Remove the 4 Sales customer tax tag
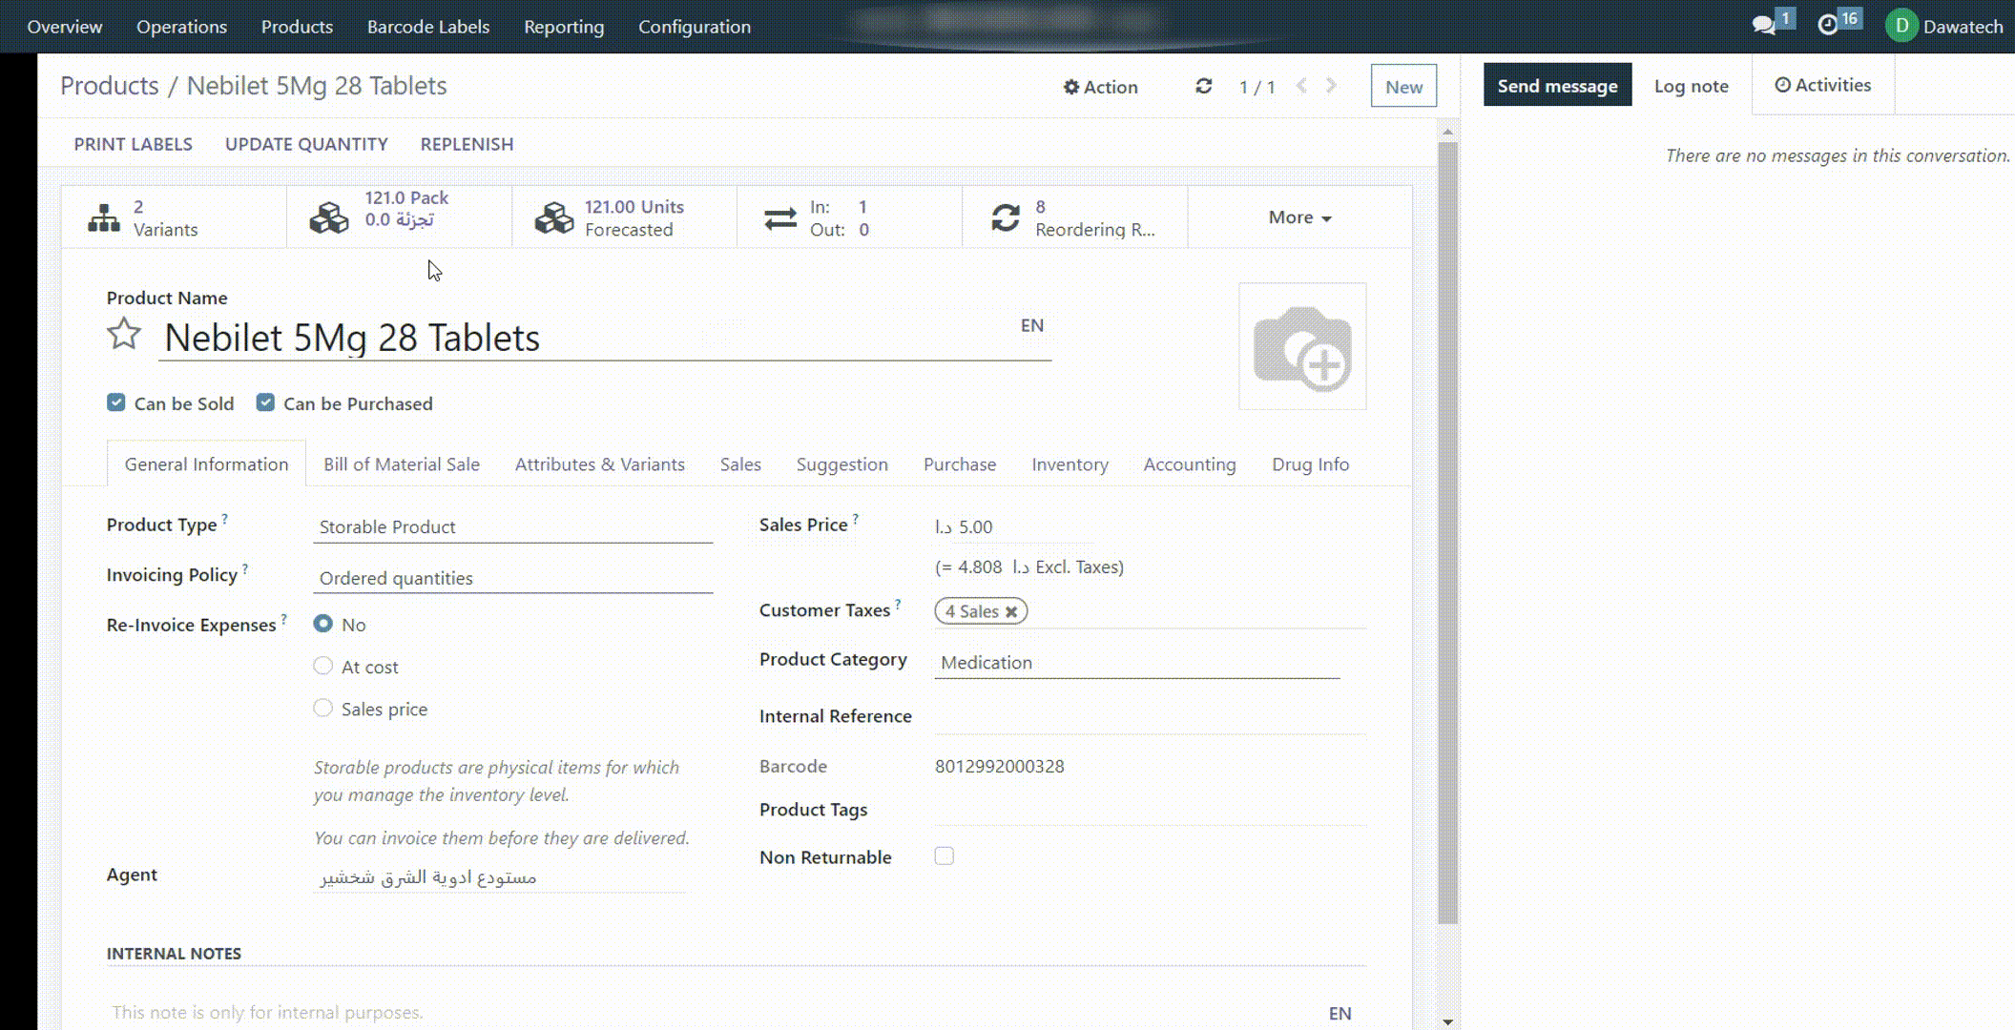Screen dimensions: 2015x1030 tap(1011, 611)
